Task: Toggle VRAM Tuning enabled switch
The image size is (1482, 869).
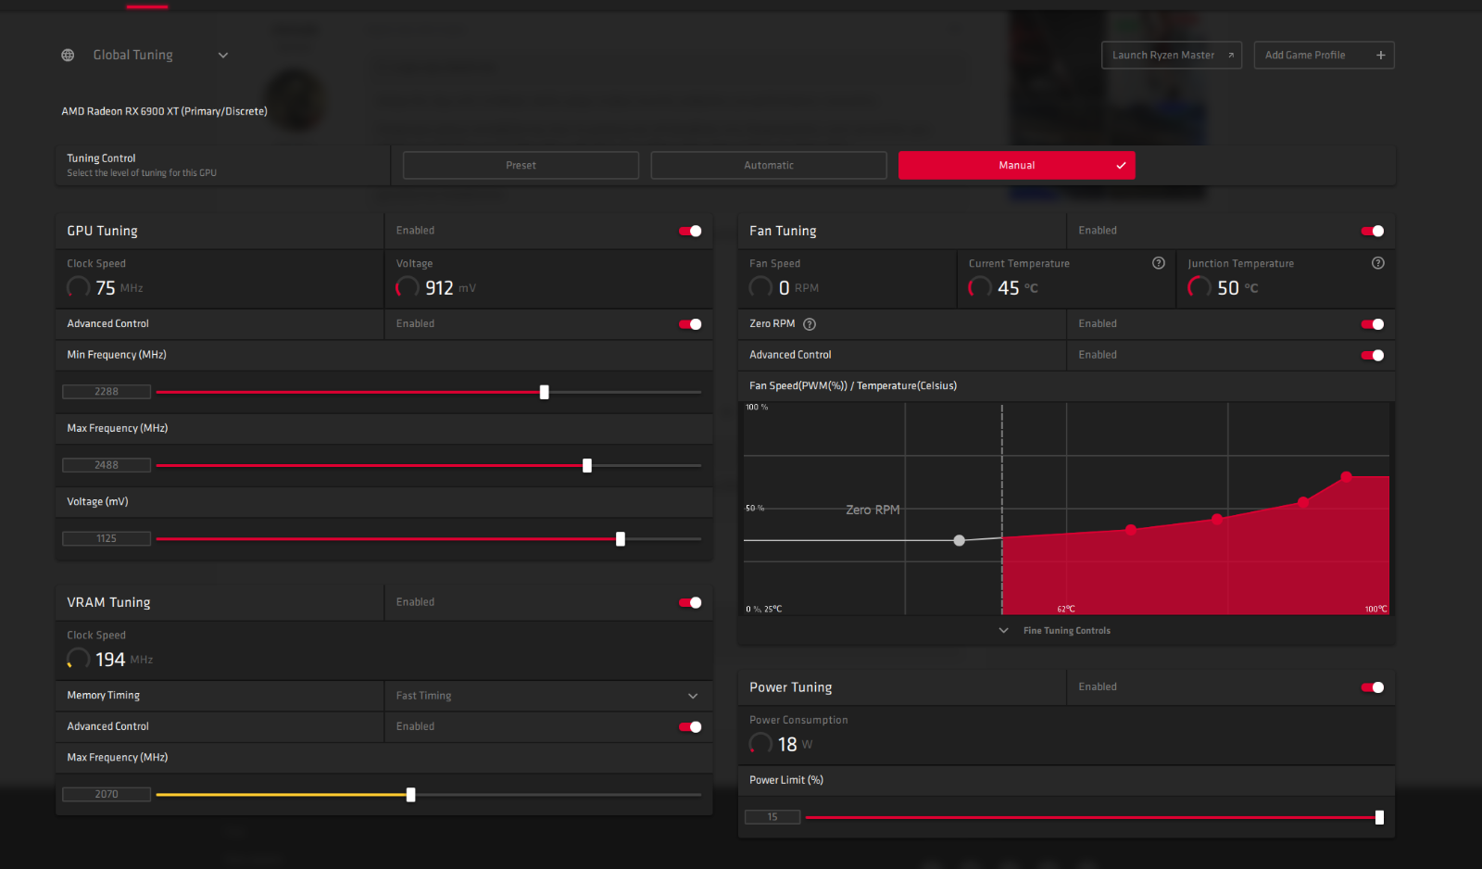Action: (x=690, y=602)
